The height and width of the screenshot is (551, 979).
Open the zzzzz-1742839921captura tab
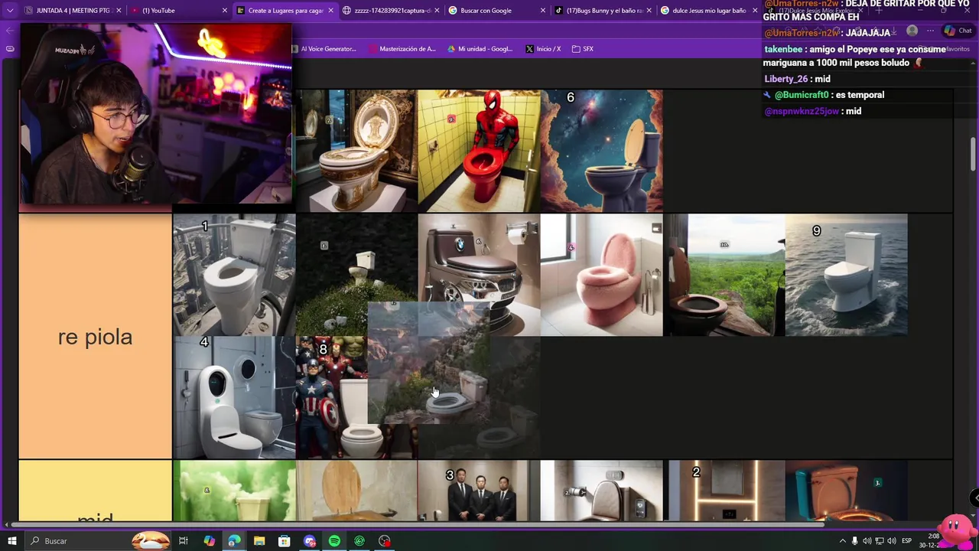[x=391, y=11]
